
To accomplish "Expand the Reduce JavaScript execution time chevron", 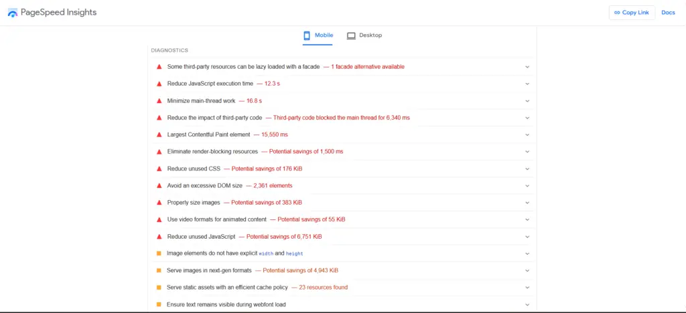I will [x=527, y=84].
